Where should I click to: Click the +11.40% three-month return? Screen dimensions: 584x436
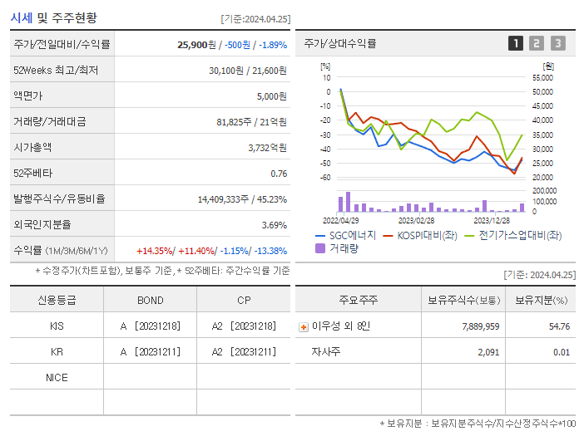tap(196, 251)
